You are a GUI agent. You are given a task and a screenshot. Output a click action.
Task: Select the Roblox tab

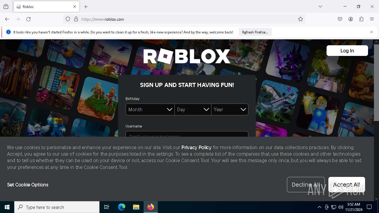pyautogui.click(x=46, y=7)
